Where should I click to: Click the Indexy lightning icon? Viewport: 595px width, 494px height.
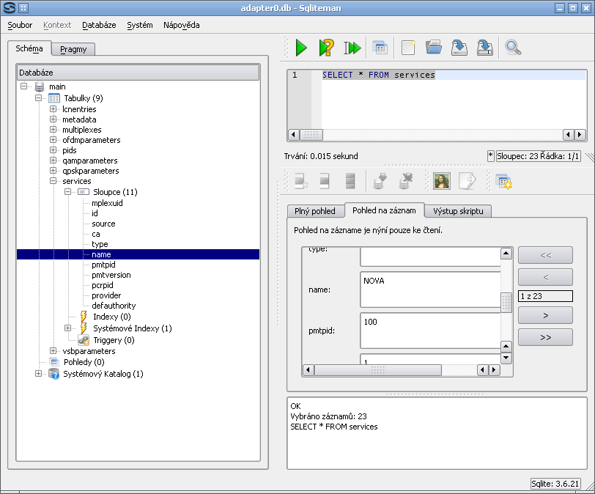(84, 317)
